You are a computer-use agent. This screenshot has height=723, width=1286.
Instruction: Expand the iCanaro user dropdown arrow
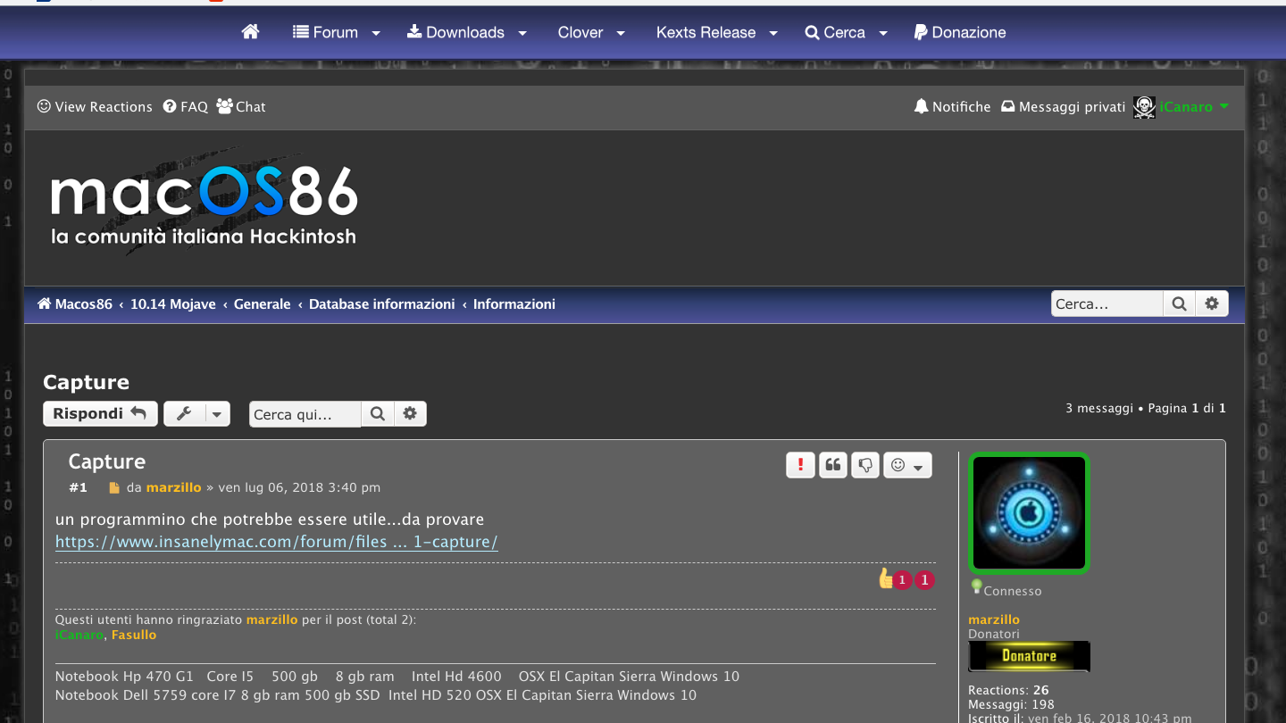[1223, 106]
